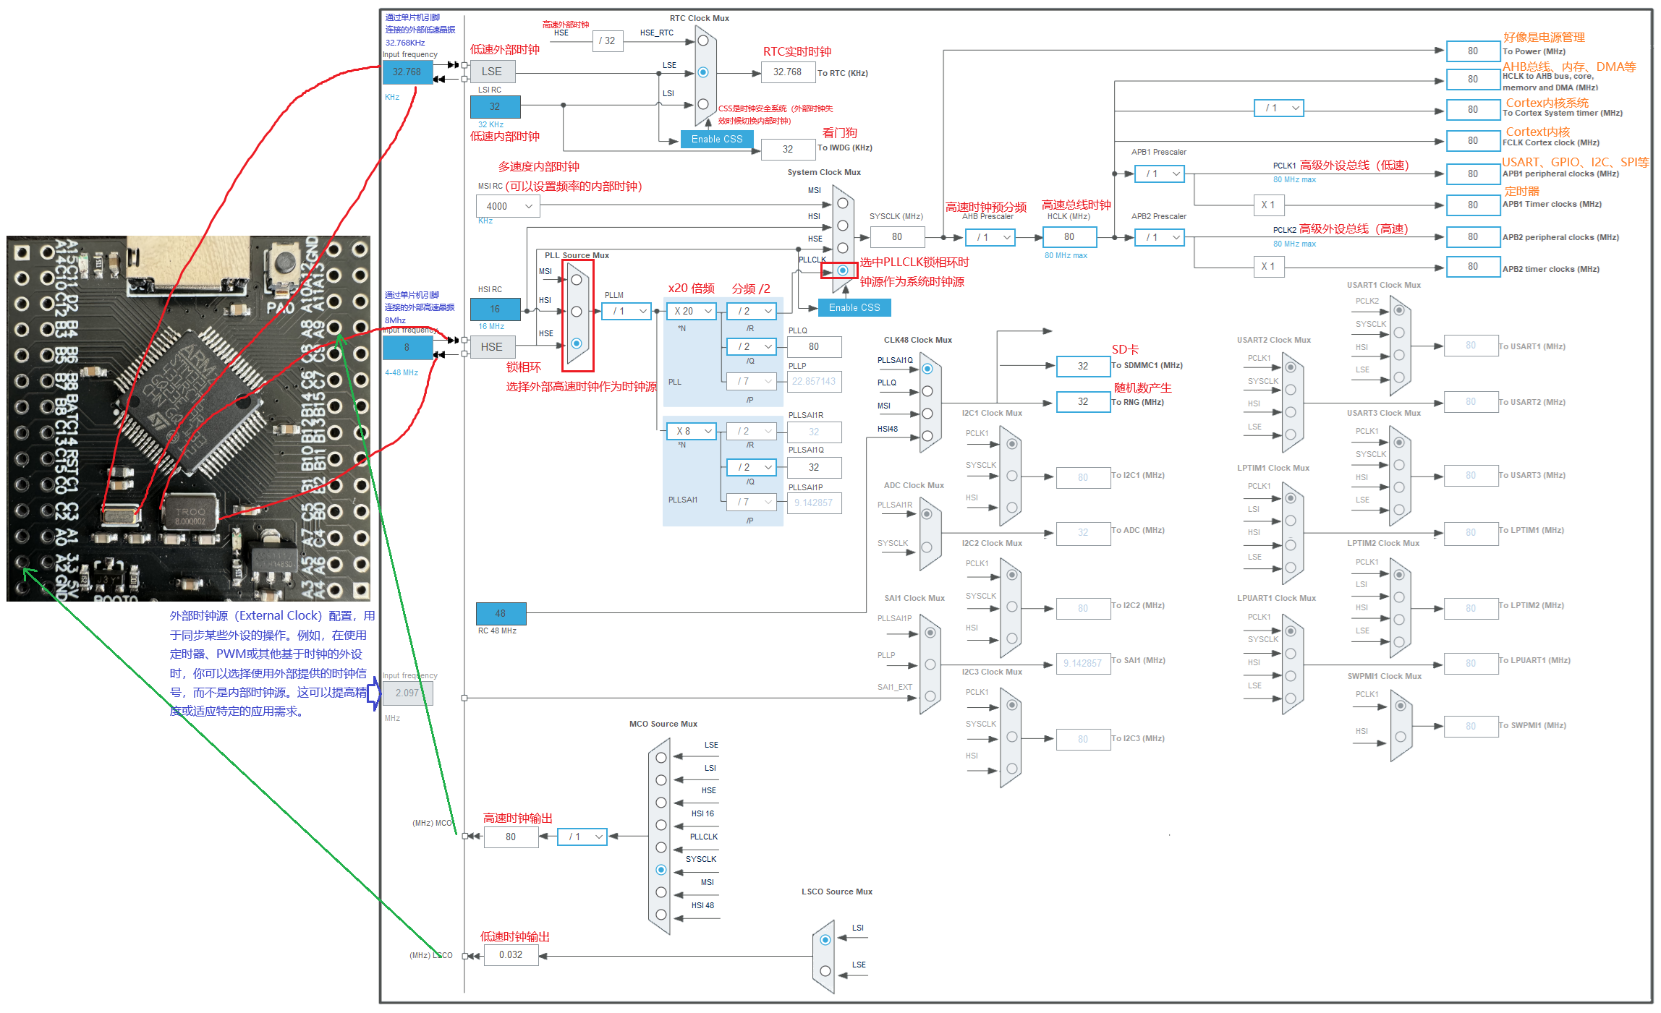Click the development board photo
The height and width of the screenshot is (1013, 1661).
point(188,418)
